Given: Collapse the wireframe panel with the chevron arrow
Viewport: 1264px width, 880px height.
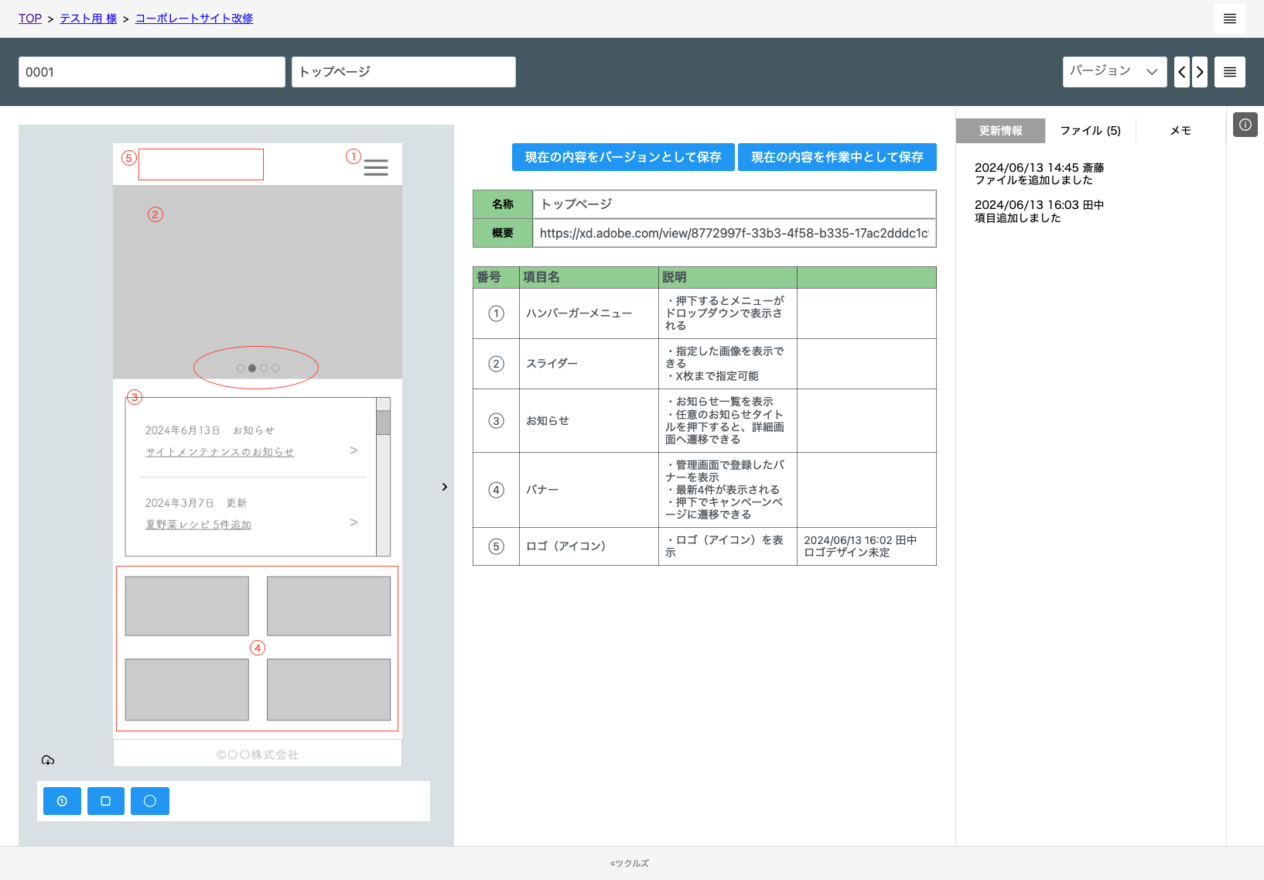Looking at the screenshot, I should pos(444,487).
